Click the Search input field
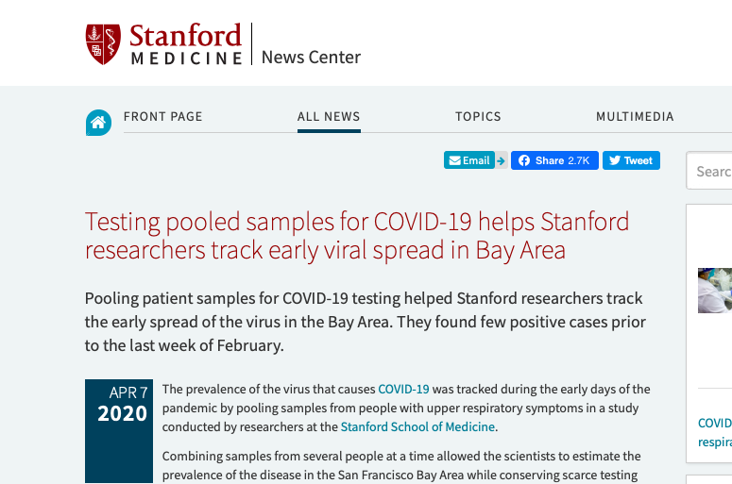Screen dimensions: 732x484 pyautogui.click(x=713, y=171)
